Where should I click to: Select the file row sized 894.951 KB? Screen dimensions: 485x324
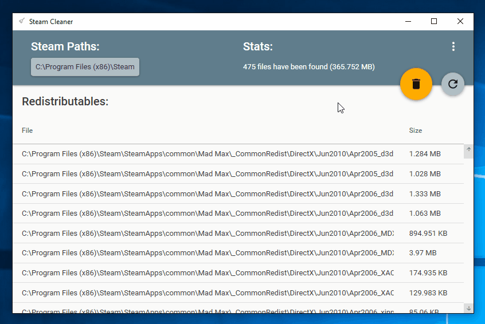coord(208,233)
